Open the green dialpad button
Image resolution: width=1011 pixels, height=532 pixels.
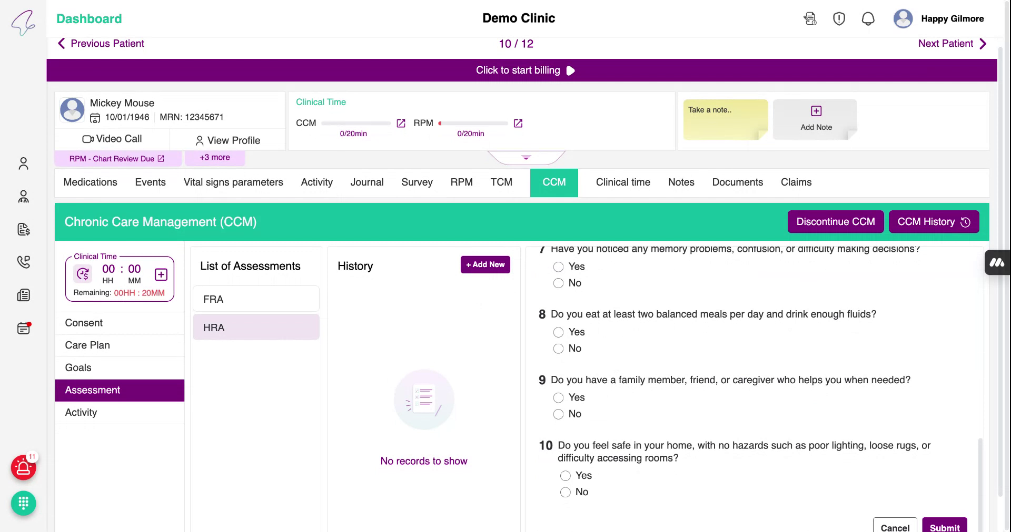[x=23, y=503]
